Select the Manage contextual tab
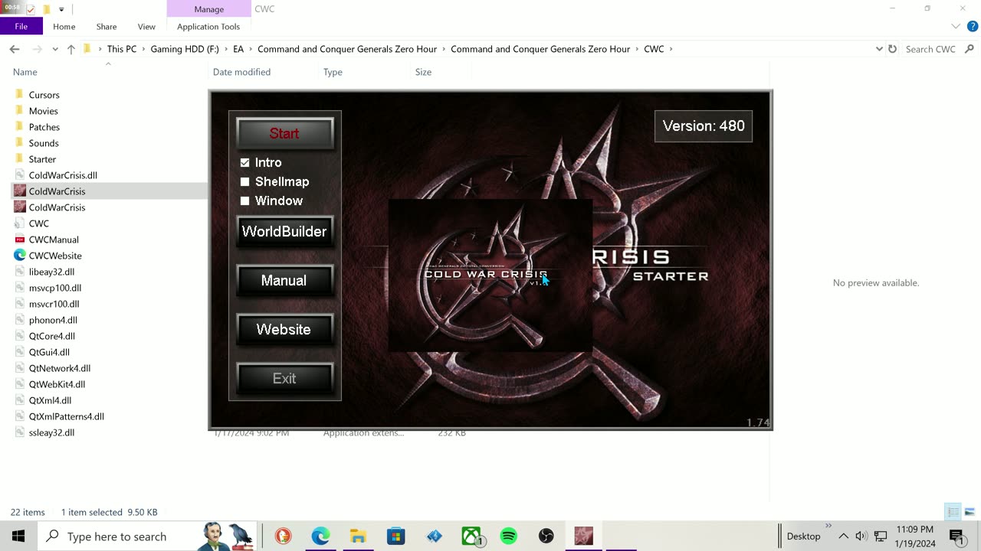 [208, 9]
